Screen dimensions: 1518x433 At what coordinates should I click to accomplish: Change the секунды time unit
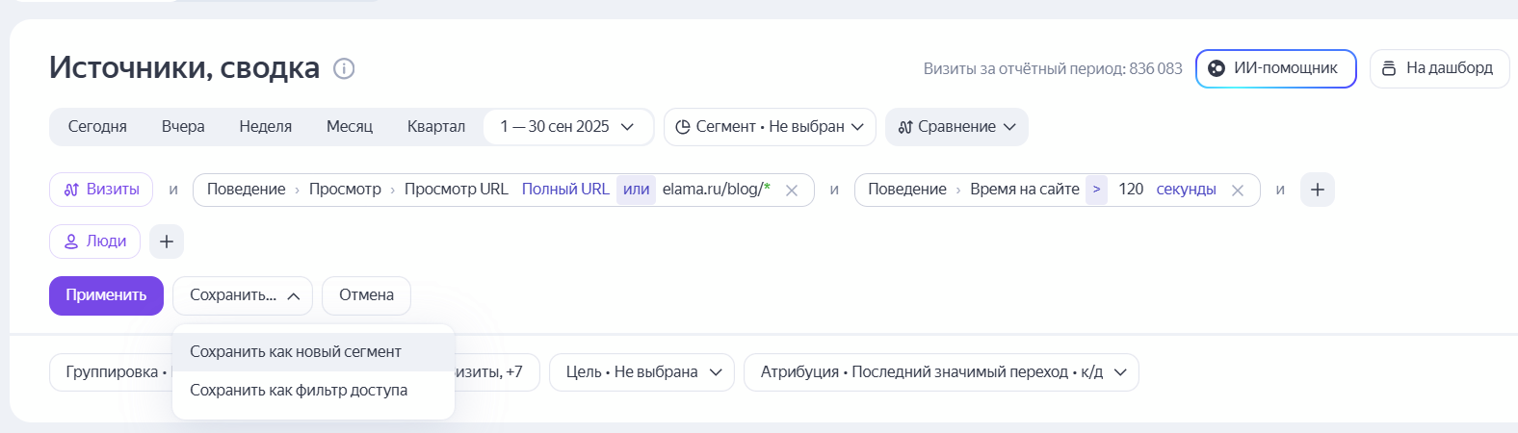[x=1186, y=190]
